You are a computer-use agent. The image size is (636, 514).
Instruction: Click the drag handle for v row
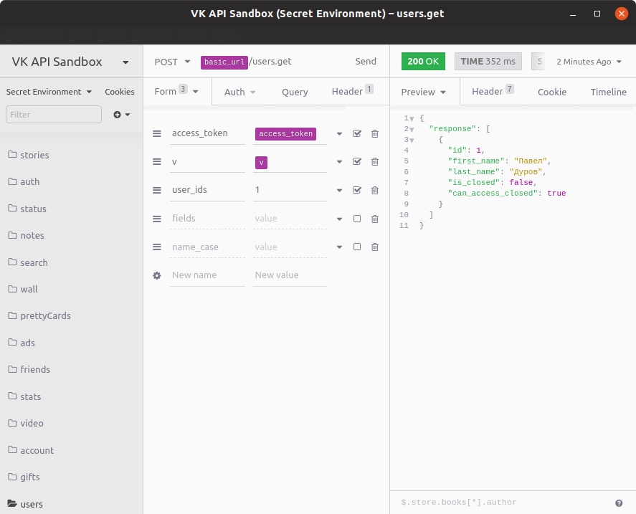156,161
